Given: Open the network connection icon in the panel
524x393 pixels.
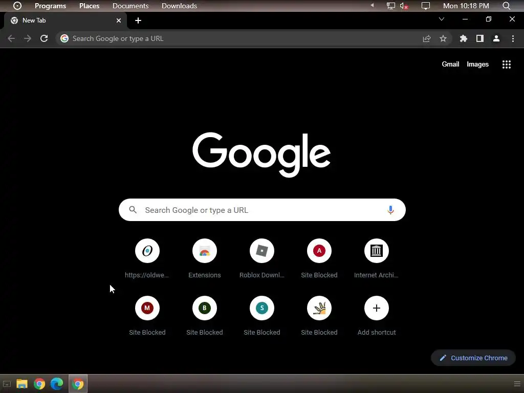Looking at the screenshot, I should coord(390,6).
